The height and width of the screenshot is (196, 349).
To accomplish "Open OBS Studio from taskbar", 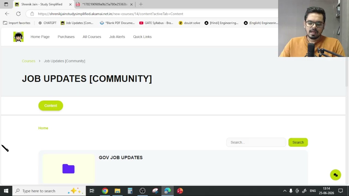I will (x=143, y=191).
